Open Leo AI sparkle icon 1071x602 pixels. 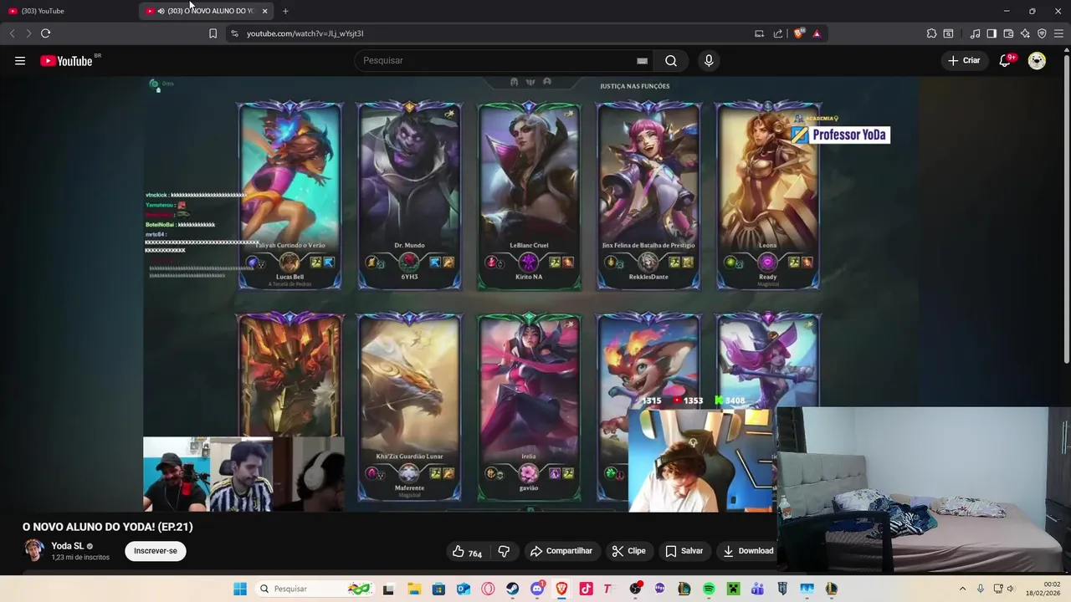click(1025, 33)
